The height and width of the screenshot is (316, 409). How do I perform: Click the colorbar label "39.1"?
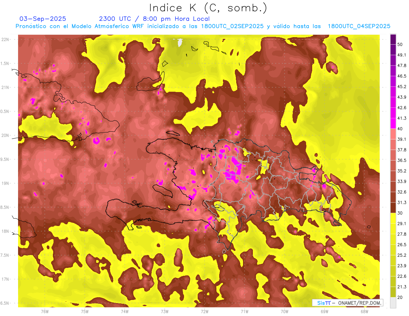click(402, 139)
